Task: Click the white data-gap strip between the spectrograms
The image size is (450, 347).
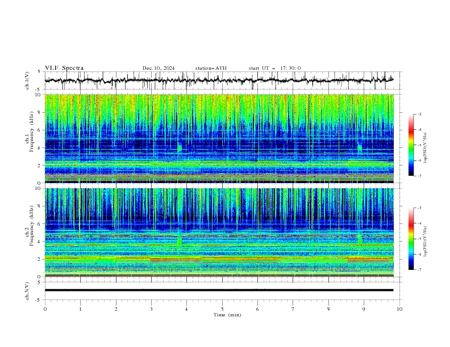Action: pos(219,185)
